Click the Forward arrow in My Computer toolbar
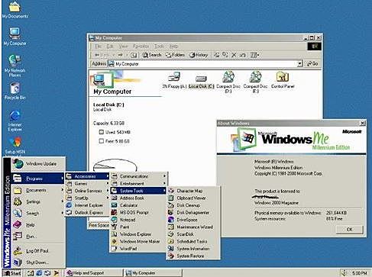The image size is (372, 277). tap(121, 55)
